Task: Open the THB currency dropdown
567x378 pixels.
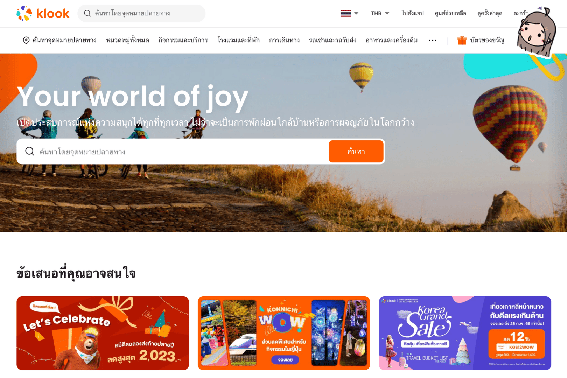Action: tap(380, 13)
